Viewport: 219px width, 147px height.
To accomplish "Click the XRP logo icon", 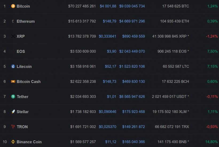I will (13, 36).
